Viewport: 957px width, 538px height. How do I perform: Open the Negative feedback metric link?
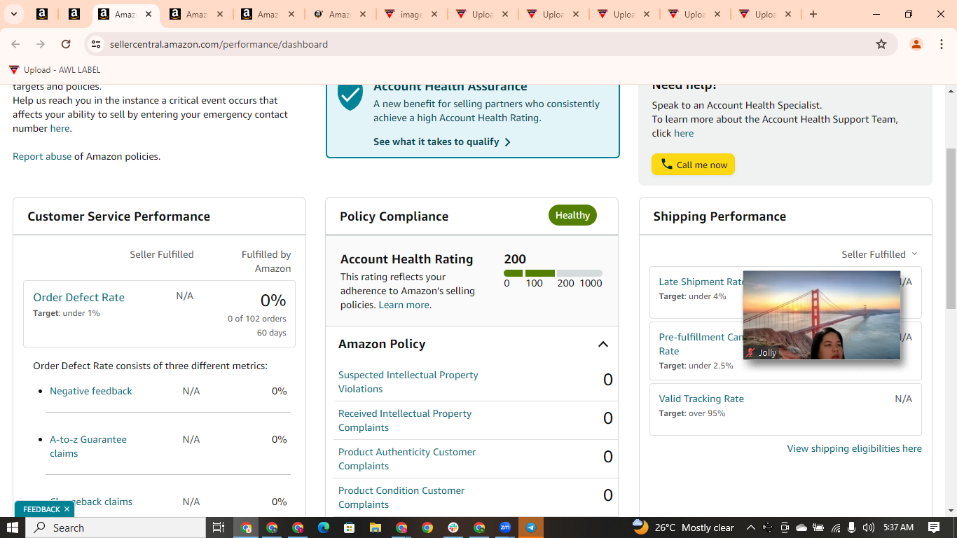tap(91, 391)
